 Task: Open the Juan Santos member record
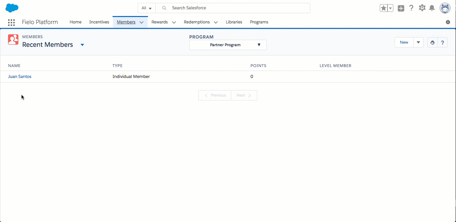pyautogui.click(x=20, y=76)
